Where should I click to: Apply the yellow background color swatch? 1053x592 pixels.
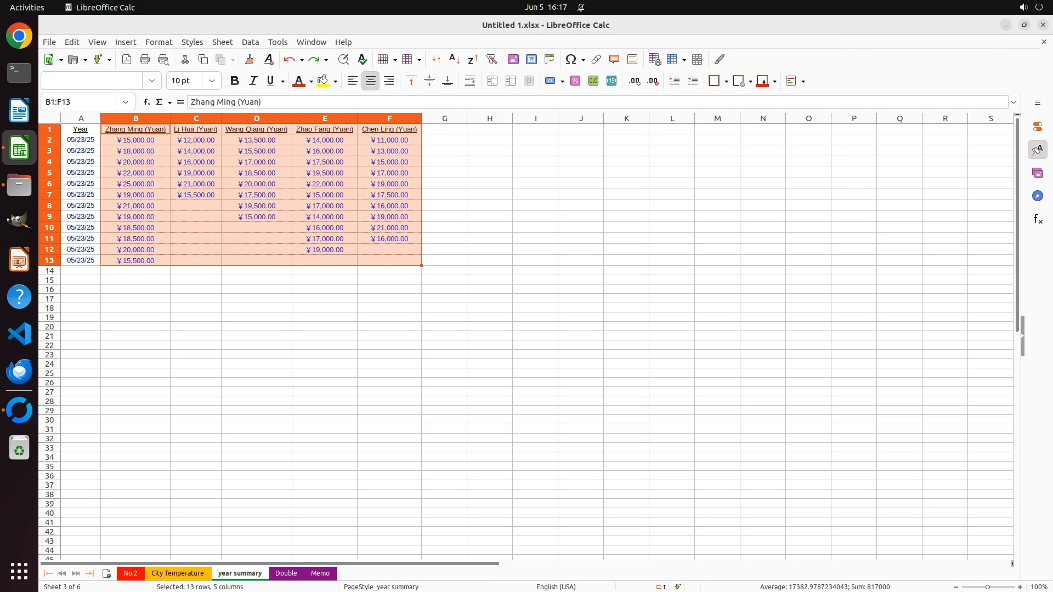pos(323,81)
